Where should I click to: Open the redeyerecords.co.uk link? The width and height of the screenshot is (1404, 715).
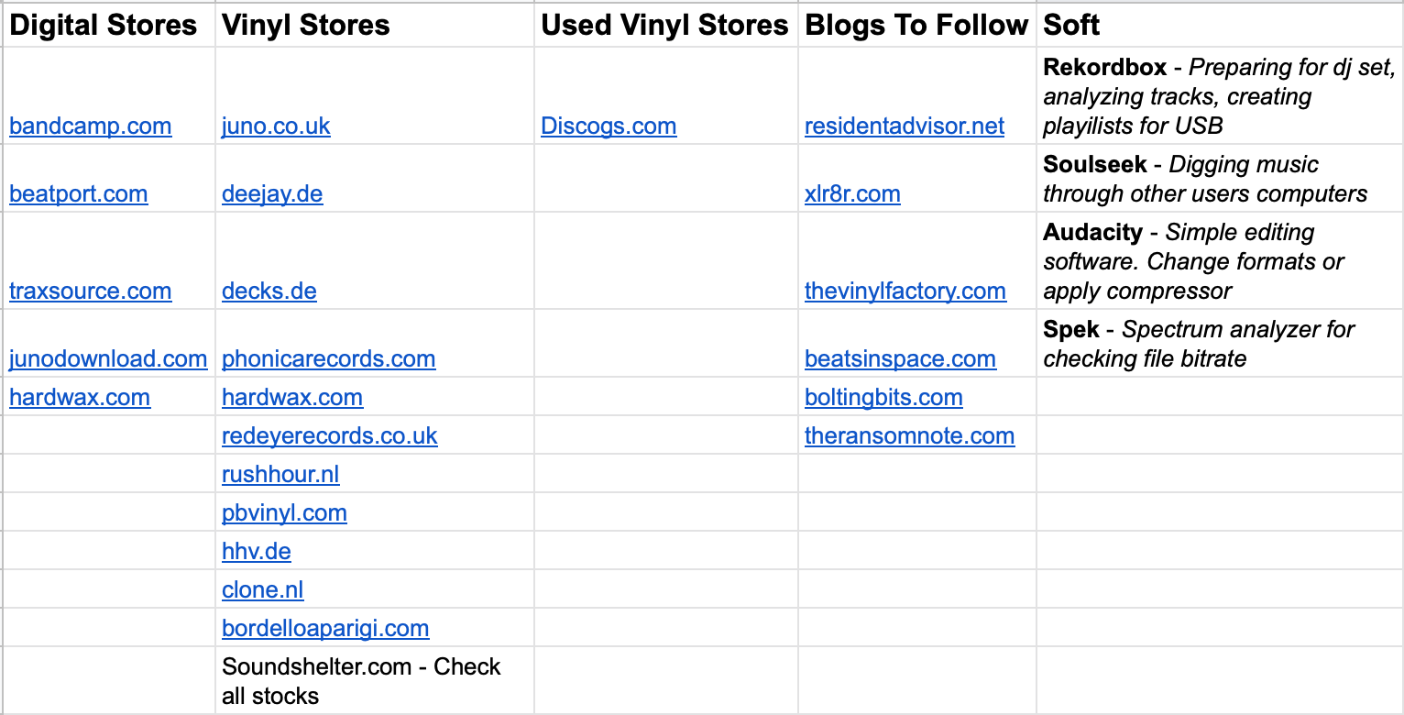tap(330, 435)
